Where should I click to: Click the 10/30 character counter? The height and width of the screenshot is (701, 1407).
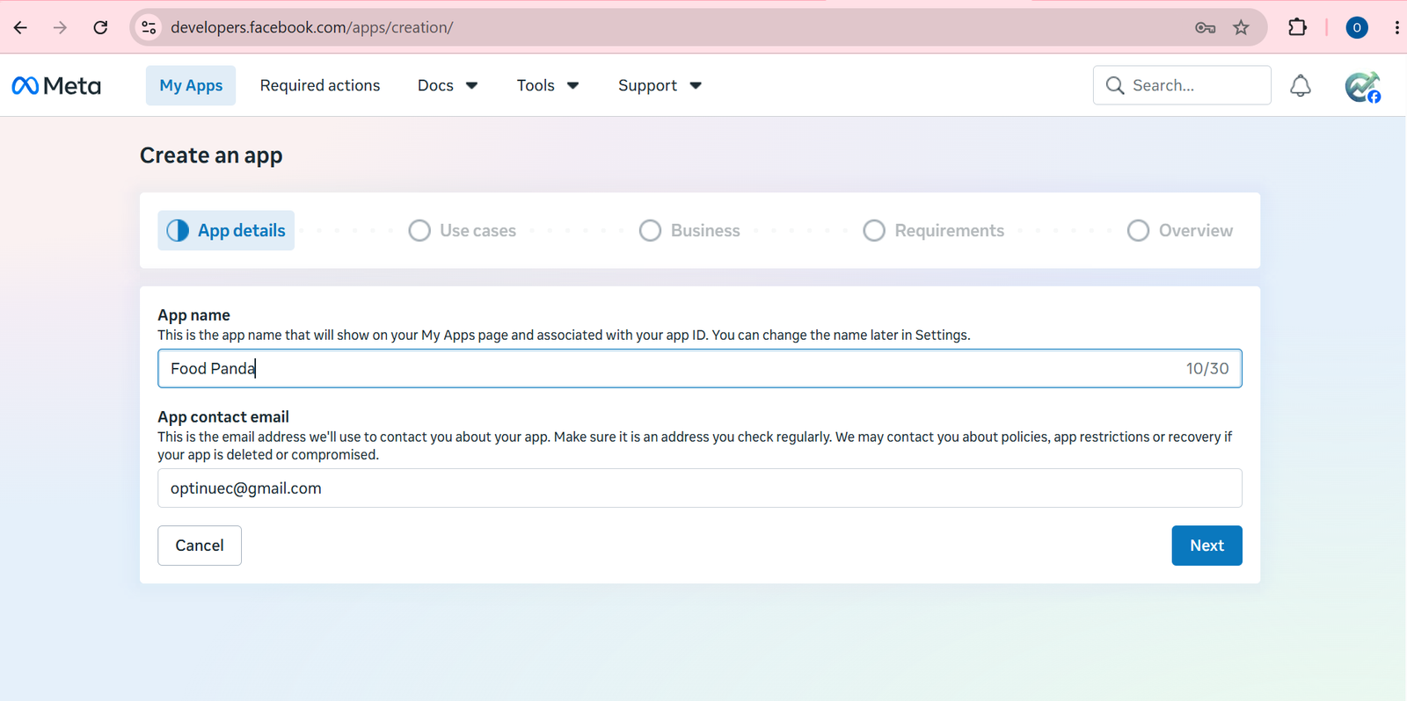point(1207,369)
